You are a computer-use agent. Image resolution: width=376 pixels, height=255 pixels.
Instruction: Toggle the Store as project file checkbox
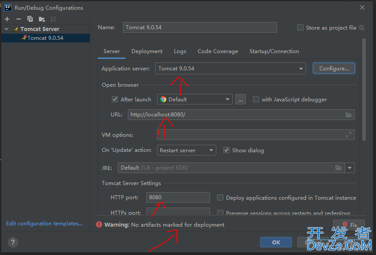coord(300,27)
